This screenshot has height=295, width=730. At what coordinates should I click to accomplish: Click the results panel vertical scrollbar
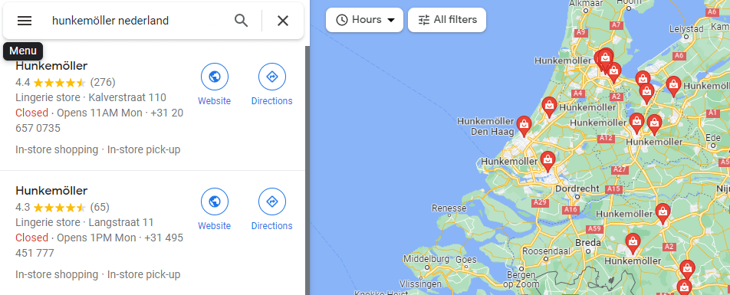point(307,170)
